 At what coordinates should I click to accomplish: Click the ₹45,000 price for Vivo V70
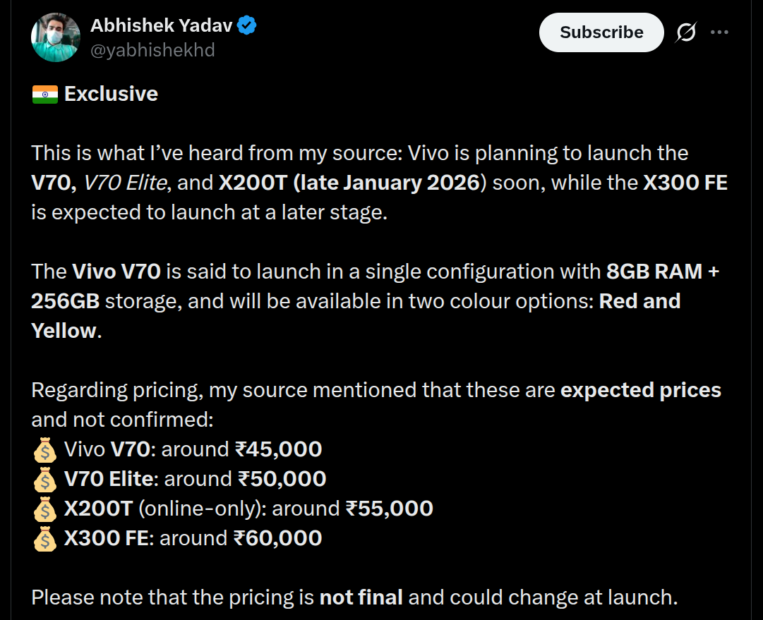pos(280,449)
